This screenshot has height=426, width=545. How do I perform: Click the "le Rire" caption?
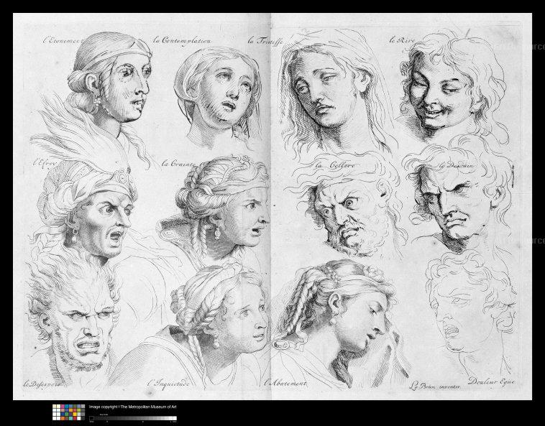click(402, 40)
